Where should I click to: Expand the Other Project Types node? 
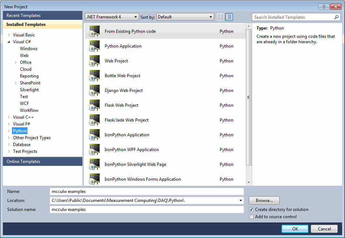9,138
